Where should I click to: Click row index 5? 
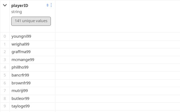pos(5,75)
